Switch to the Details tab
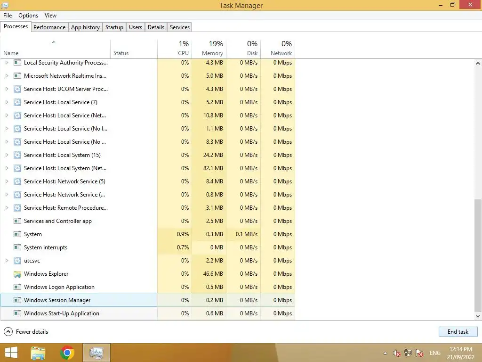 (x=156, y=27)
